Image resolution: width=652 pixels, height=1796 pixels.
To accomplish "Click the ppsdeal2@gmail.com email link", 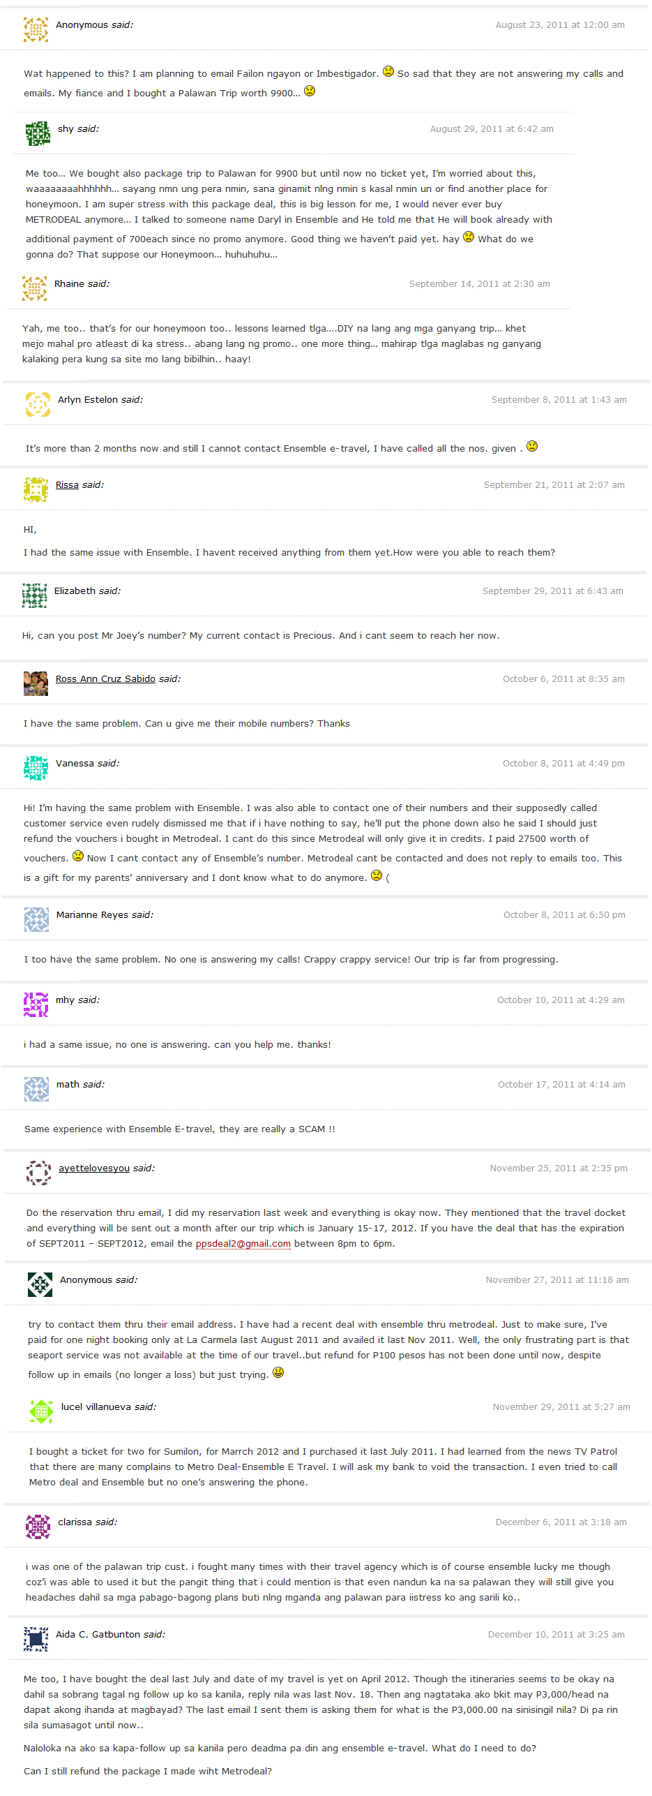I will click(243, 1243).
